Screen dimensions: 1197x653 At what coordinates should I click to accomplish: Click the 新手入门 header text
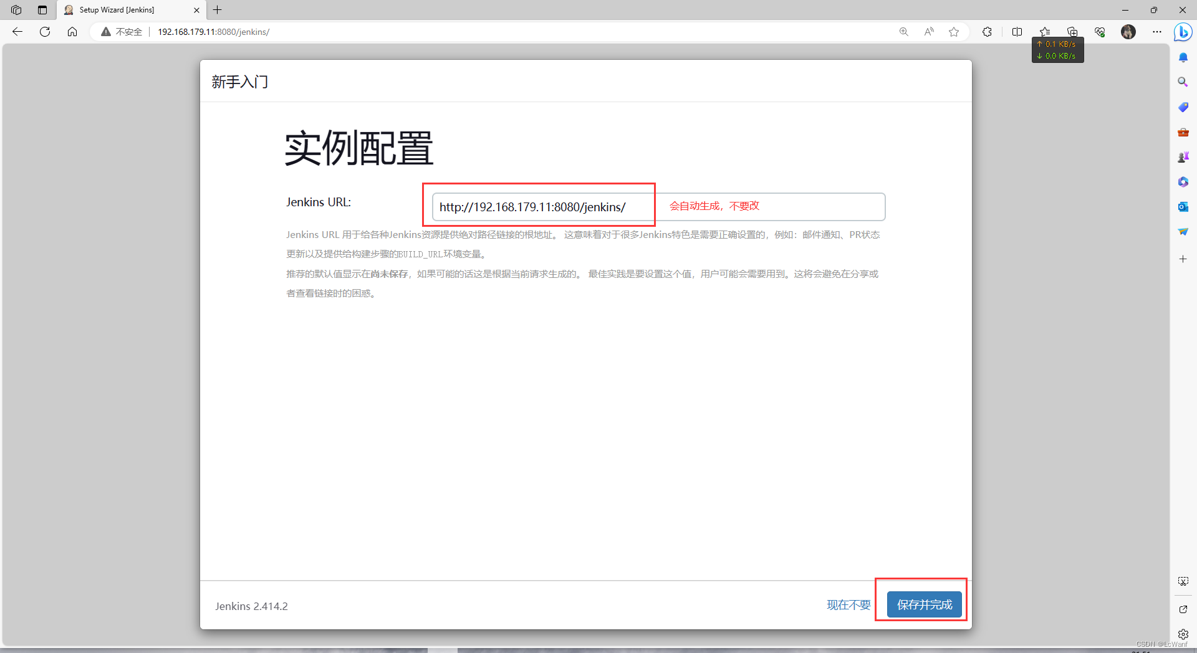240,82
